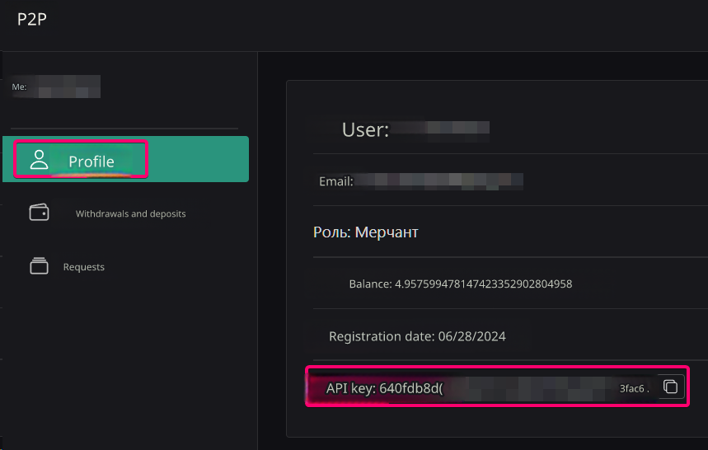Screen dimensions: 708x450
Task: Click the Profile person icon
Action: (x=39, y=161)
